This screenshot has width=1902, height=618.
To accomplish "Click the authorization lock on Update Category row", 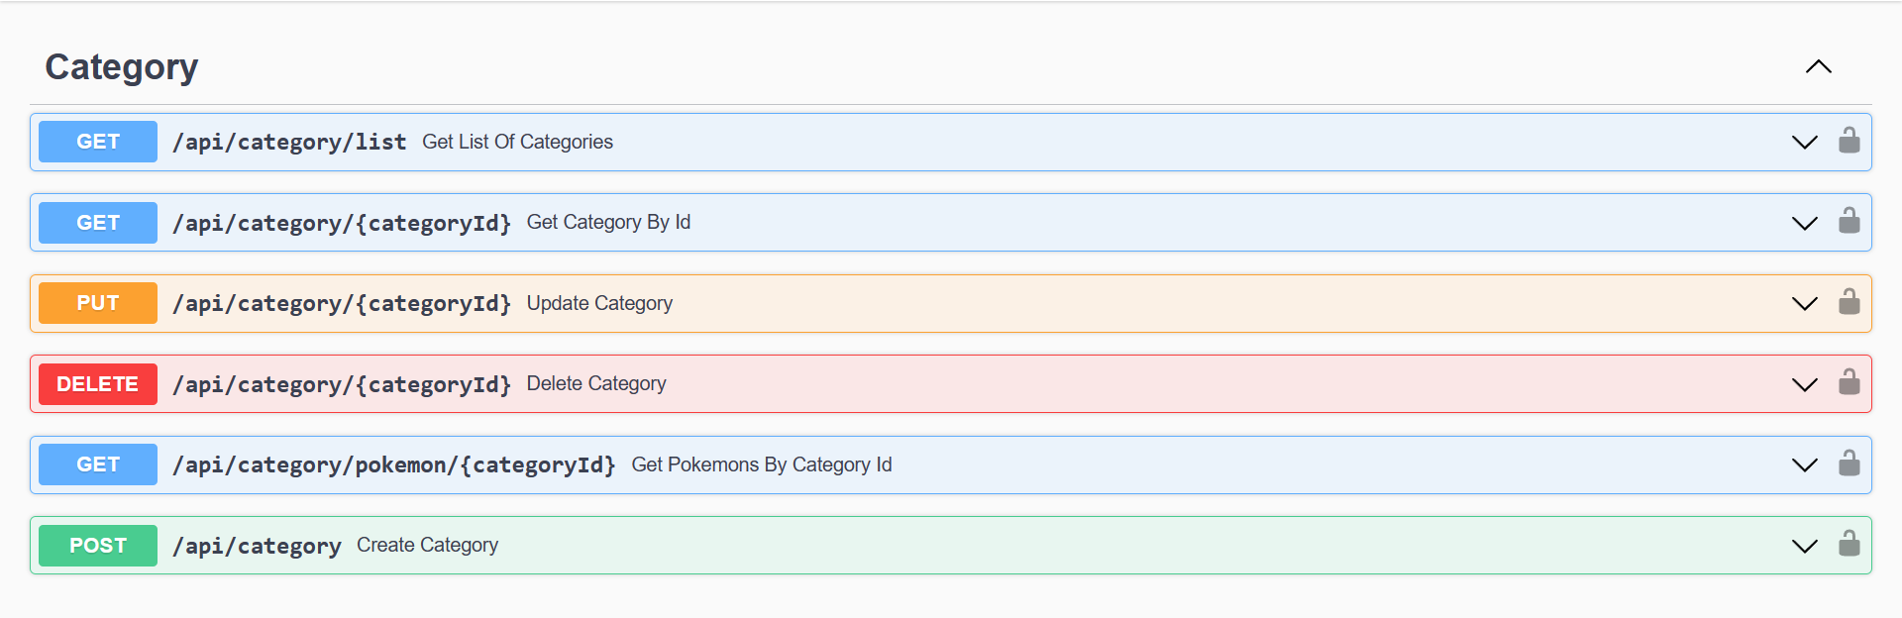I will [x=1849, y=302].
